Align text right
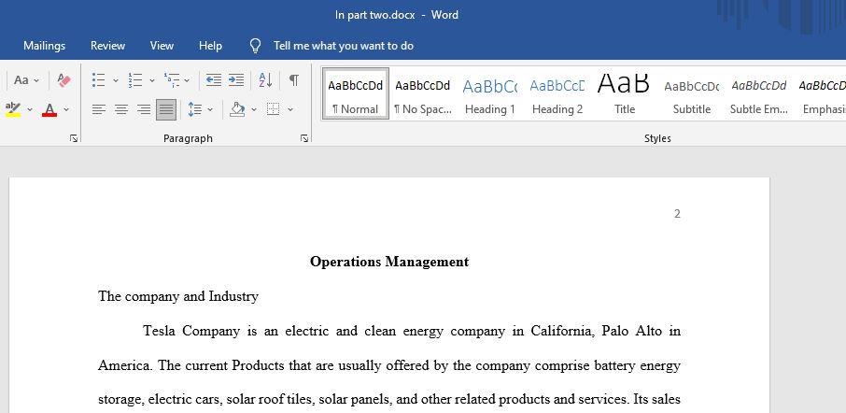846x413 pixels. (x=144, y=109)
